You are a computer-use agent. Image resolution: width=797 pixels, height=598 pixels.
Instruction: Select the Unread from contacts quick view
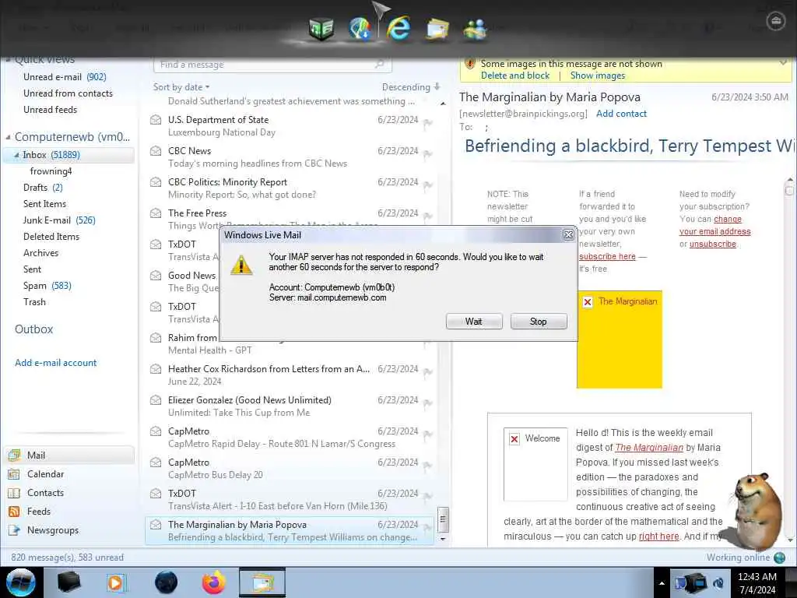point(68,93)
